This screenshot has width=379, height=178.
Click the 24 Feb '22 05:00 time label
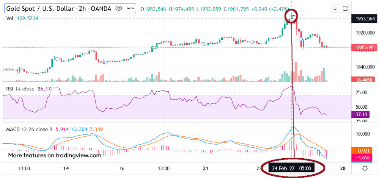point(291,168)
